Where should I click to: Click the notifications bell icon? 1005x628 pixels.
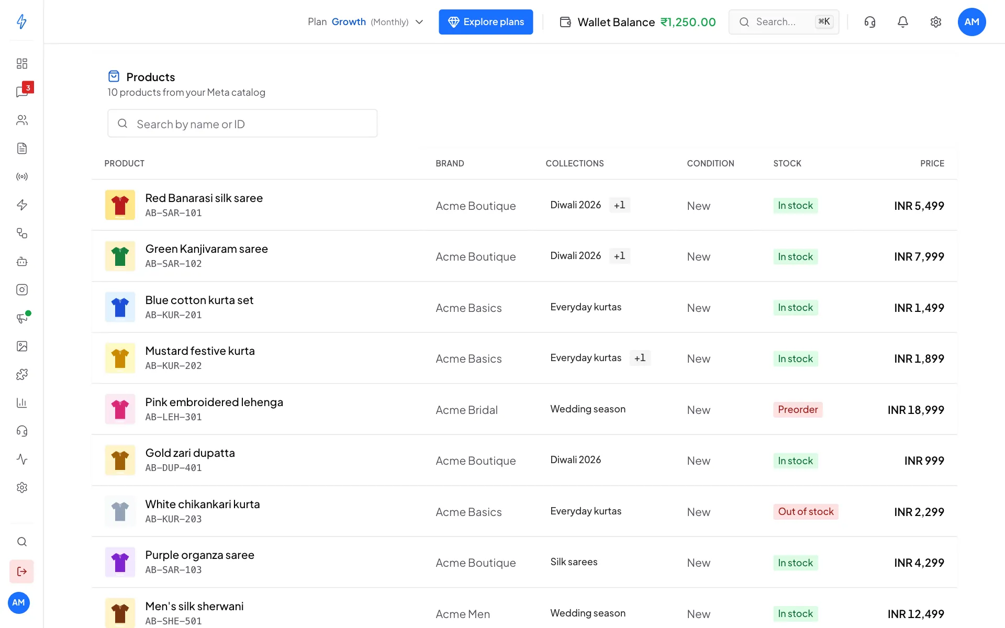tap(903, 22)
